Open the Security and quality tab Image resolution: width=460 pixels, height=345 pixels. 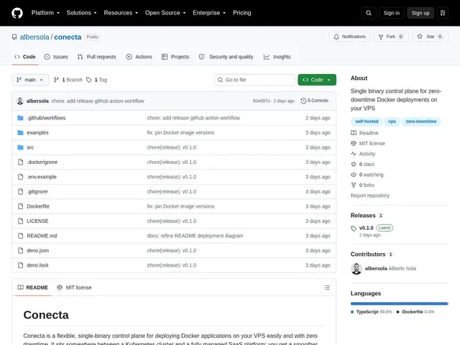[x=226, y=57]
